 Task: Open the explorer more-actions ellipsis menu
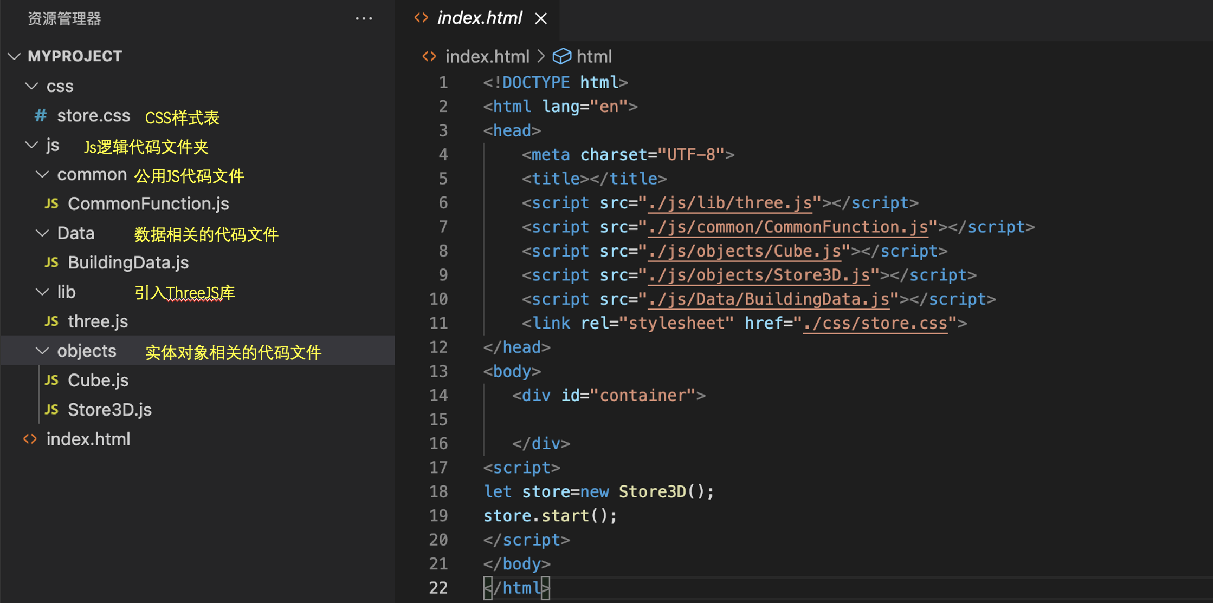tap(364, 18)
